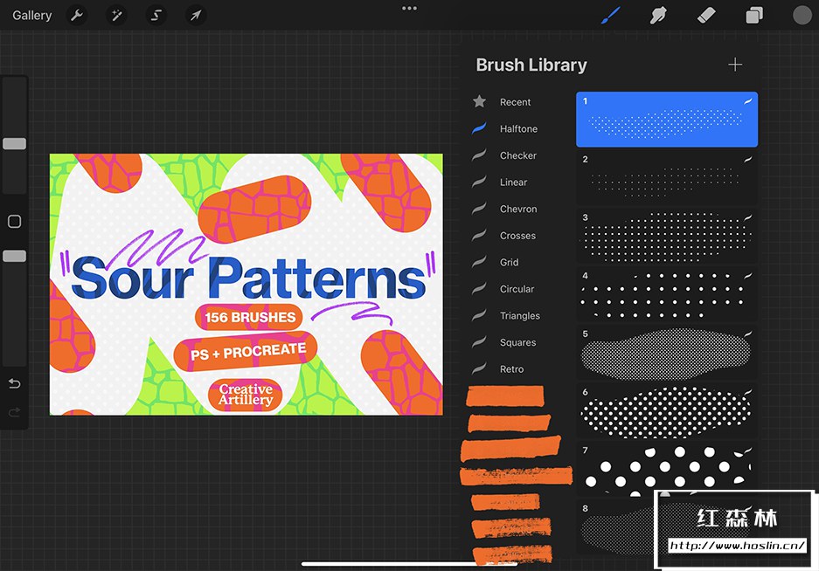Tap the square modify button in sidebar
819x571 pixels.
click(15, 221)
